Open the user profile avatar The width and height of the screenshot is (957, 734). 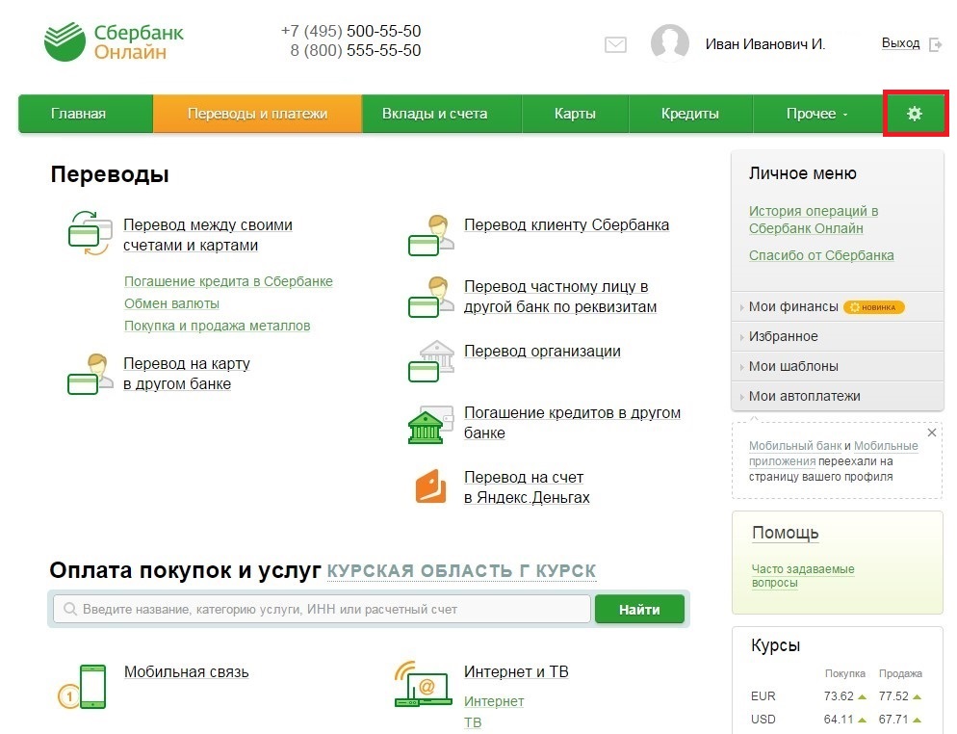coord(669,42)
